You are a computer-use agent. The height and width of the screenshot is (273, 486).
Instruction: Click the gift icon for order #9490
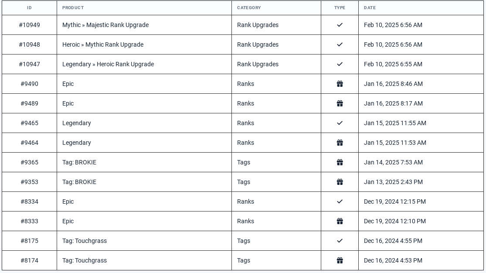pyautogui.click(x=340, y=84)
